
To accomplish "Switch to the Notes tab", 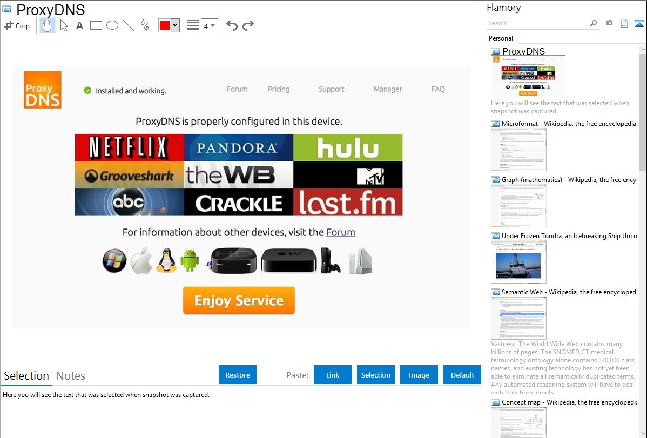I will click(71, 376).
